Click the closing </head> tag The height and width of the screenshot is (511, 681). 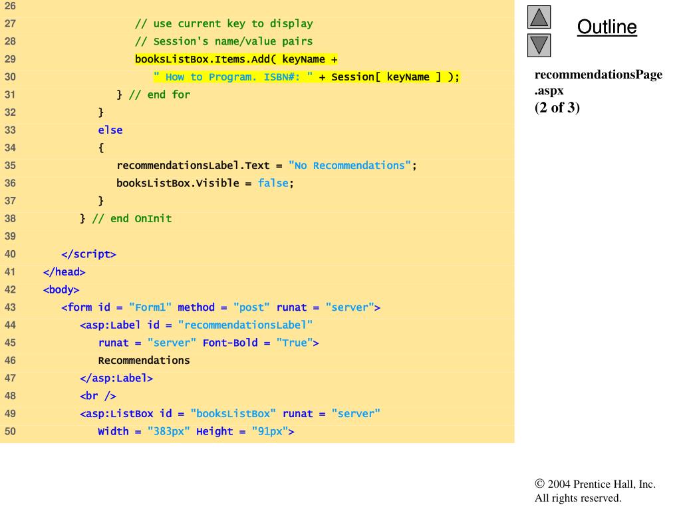65,272
